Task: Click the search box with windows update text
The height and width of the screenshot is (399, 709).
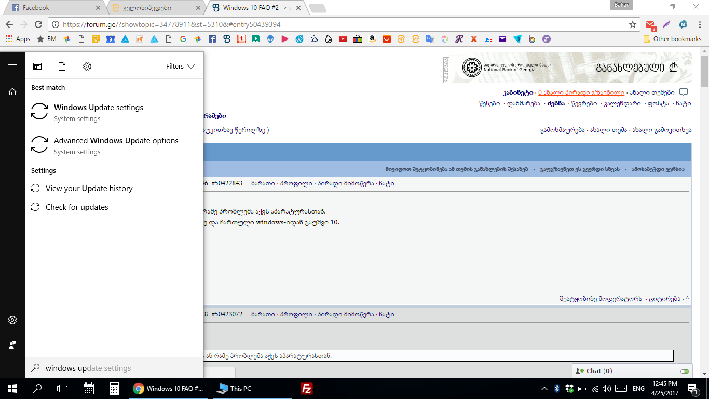Action: click(x=114, y=368)
